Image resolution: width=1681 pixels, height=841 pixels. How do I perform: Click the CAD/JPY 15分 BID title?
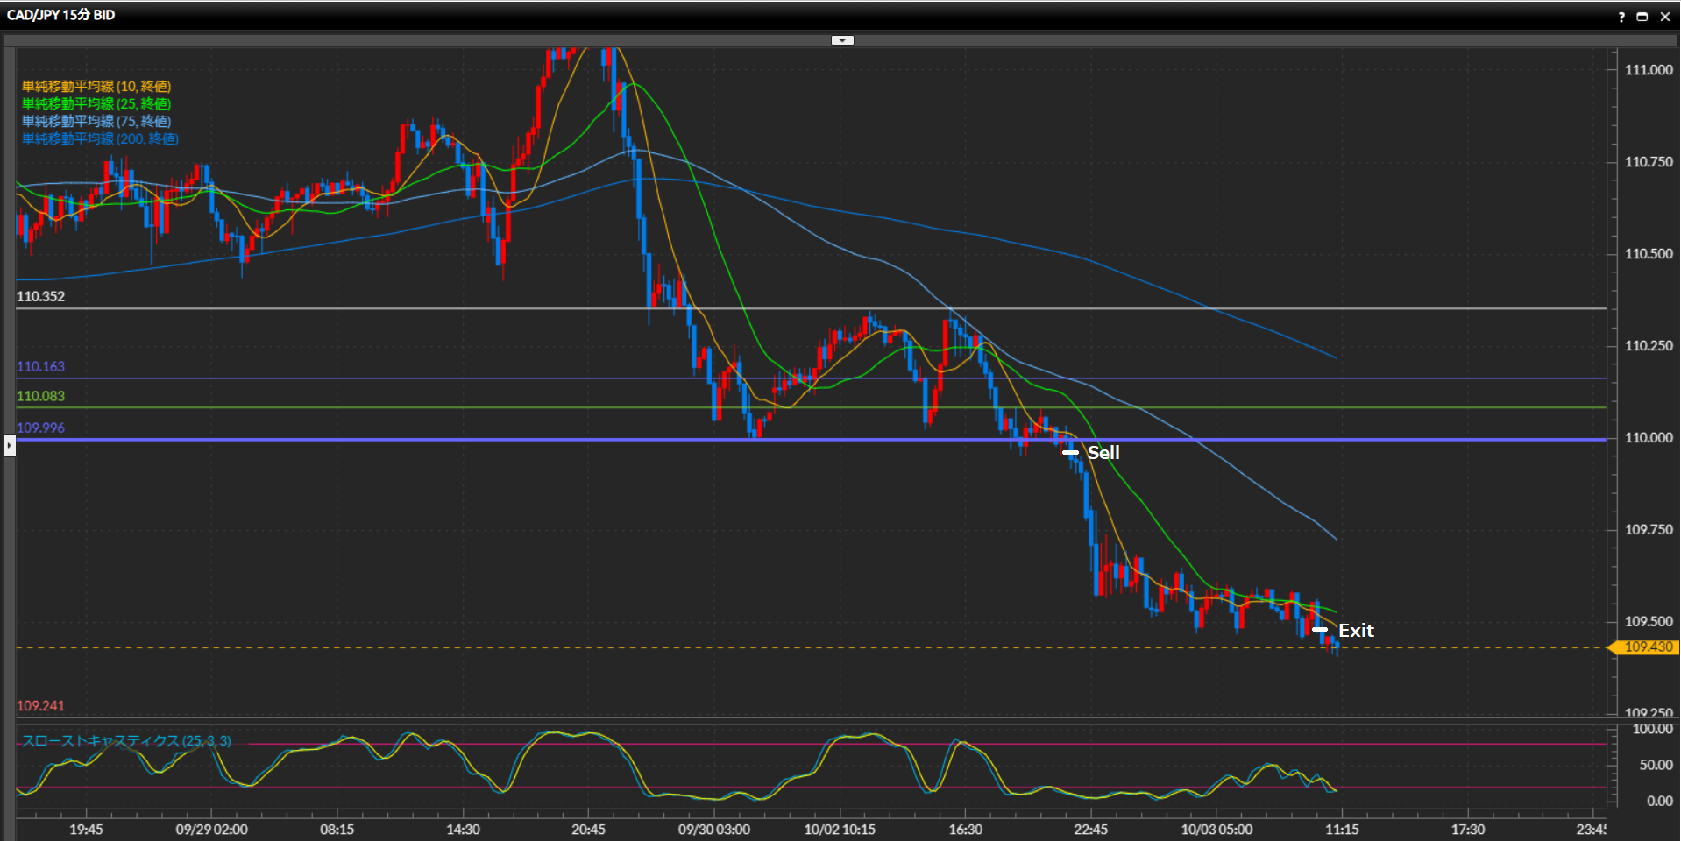pos(60,15)
